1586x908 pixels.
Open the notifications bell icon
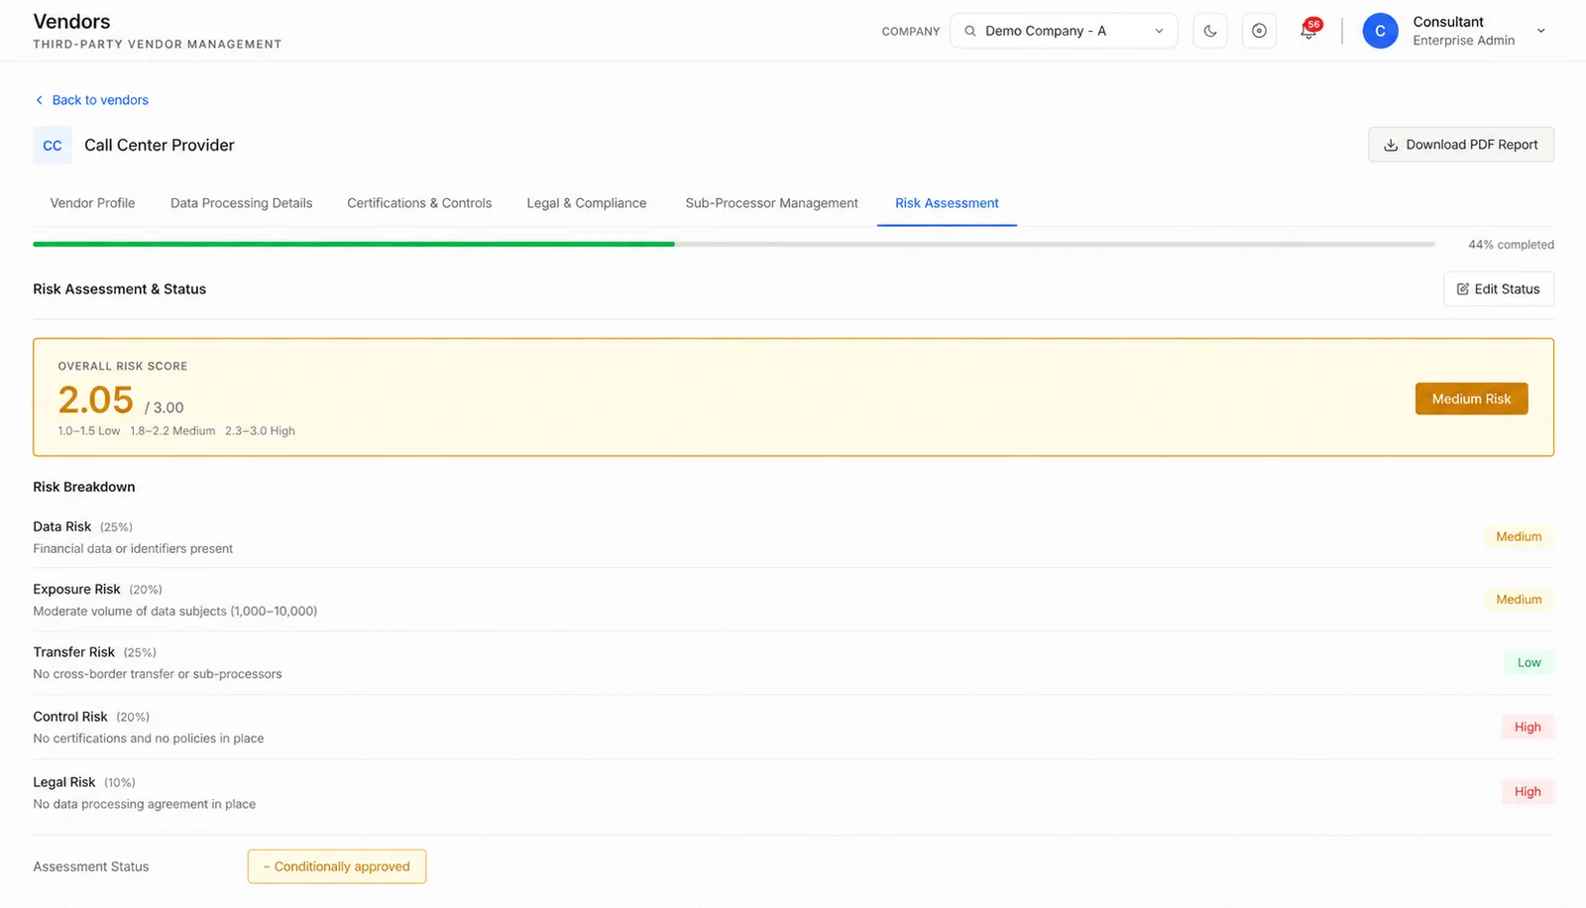coord(1308,31)
